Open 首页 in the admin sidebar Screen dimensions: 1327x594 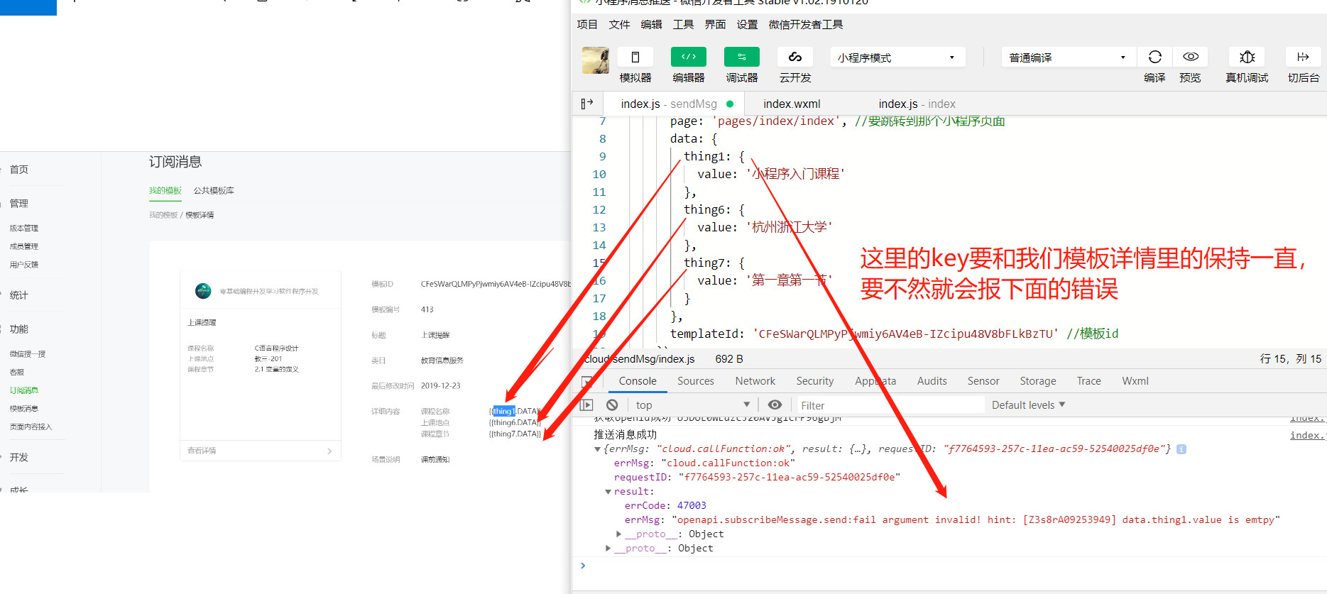[x=19, y=170]
